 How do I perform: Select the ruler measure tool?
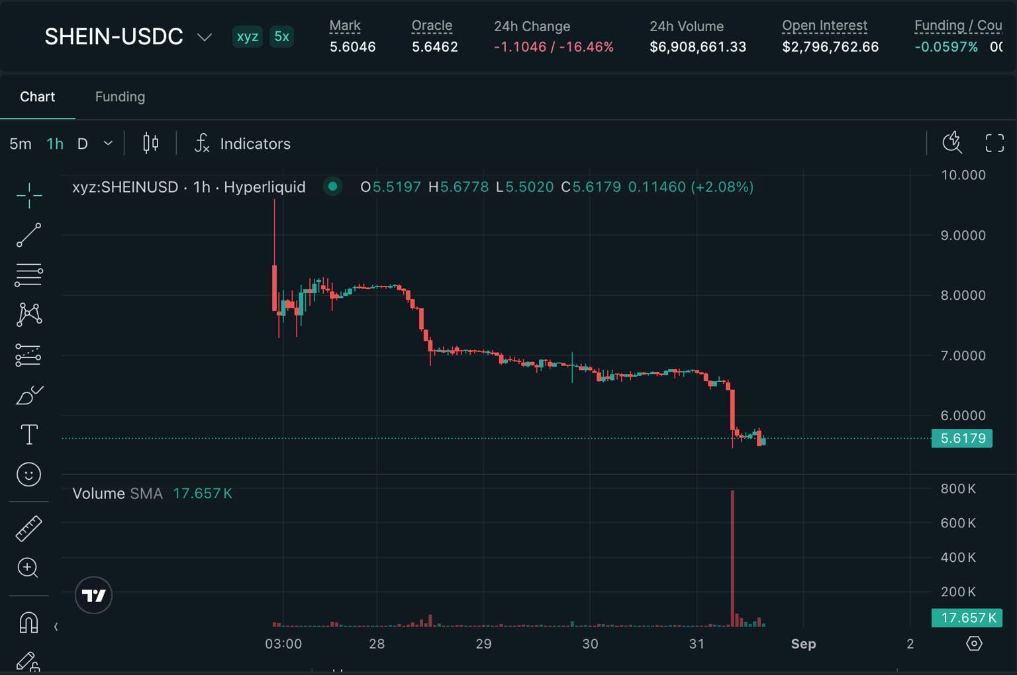(28, 529)
